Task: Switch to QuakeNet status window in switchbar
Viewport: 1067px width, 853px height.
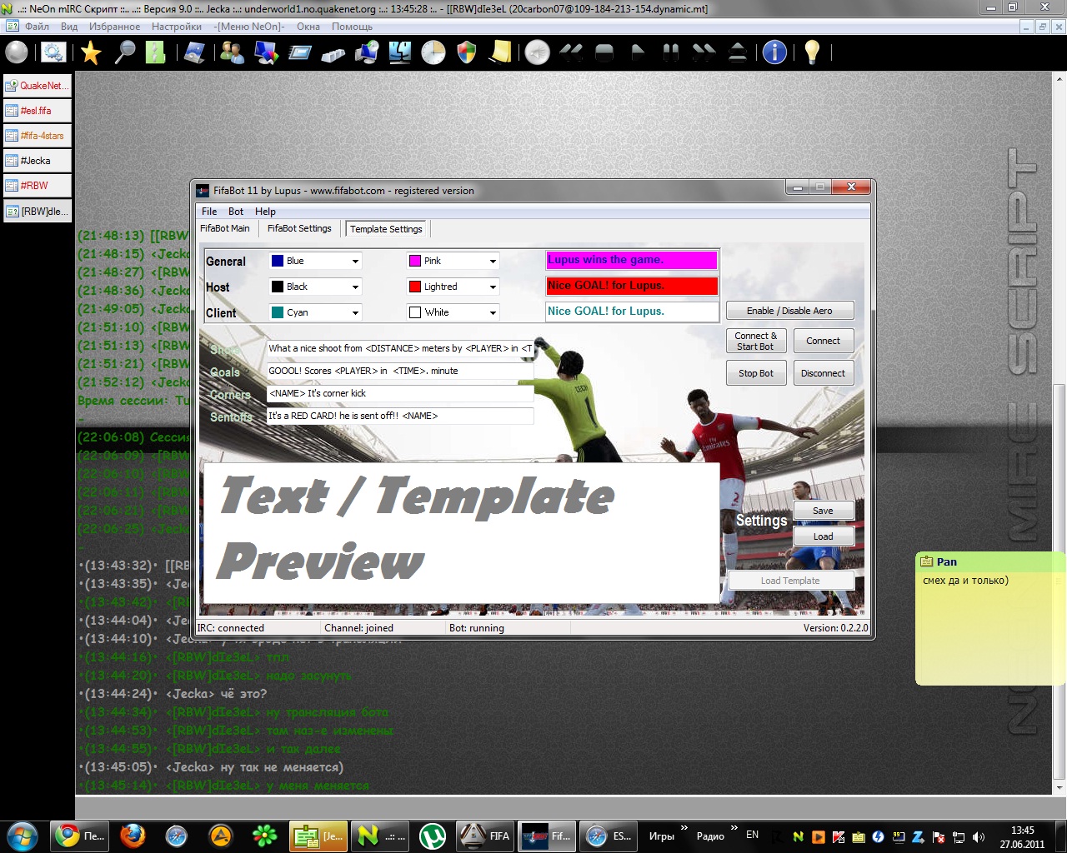Action: (x=38, y=86)
